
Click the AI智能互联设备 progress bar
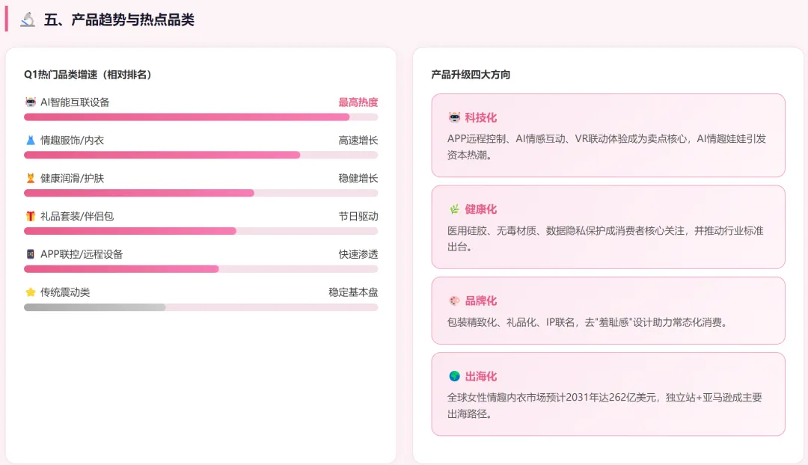pyautogui.click(x=201, y=117)
